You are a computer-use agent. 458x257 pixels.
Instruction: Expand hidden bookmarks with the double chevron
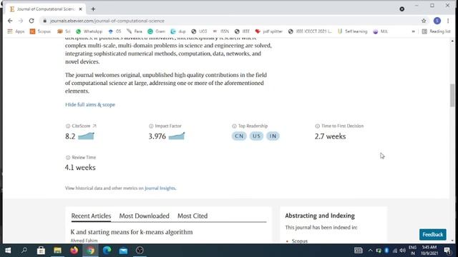pyautogui.click(x=414, y=31)
